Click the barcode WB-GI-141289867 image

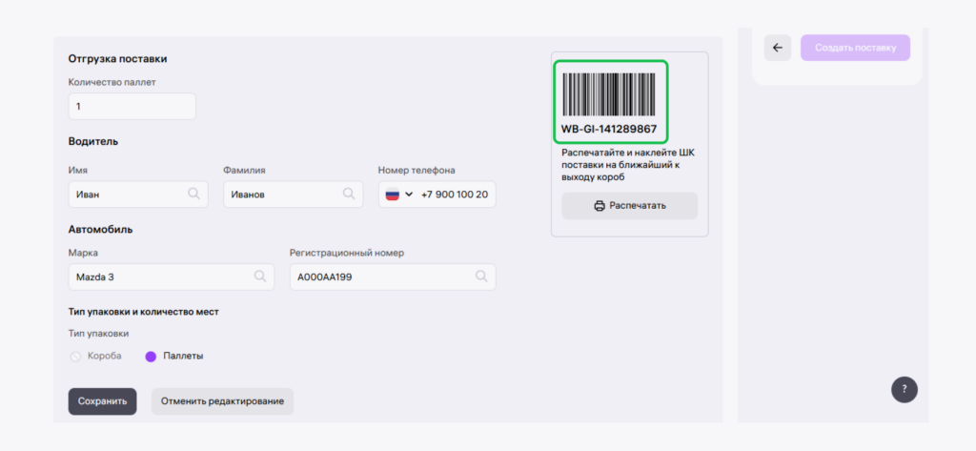click(x=610, y=93)
